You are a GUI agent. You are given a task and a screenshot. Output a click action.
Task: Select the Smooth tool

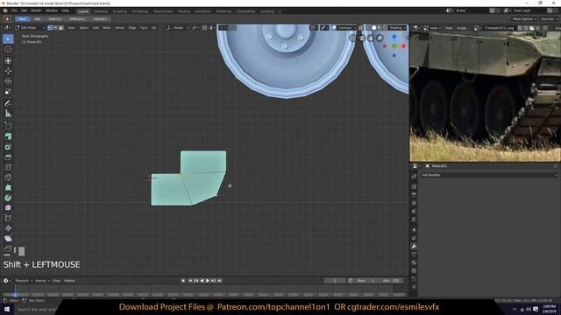(x=8, y=208)
